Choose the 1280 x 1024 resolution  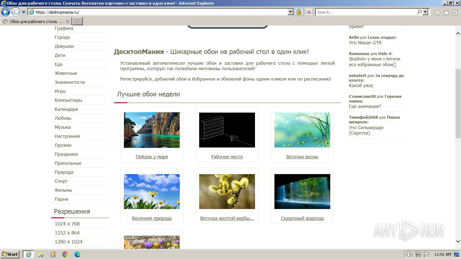click(x=68, y=242)
